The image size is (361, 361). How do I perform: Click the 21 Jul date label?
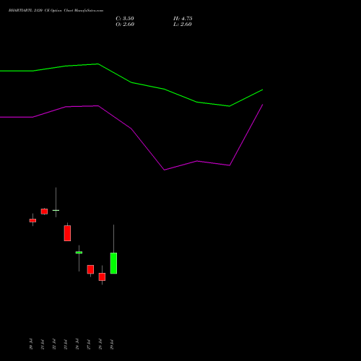click(43, 344)
